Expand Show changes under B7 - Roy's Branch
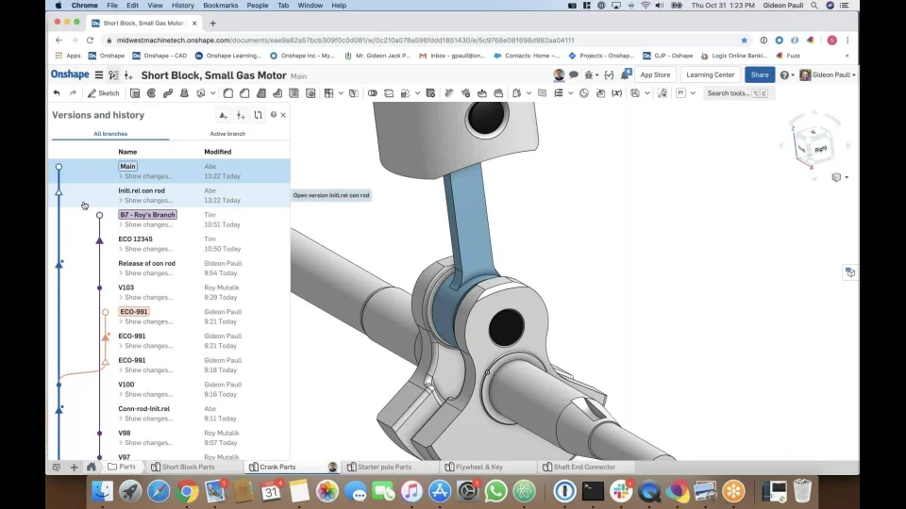 point(145,224)
